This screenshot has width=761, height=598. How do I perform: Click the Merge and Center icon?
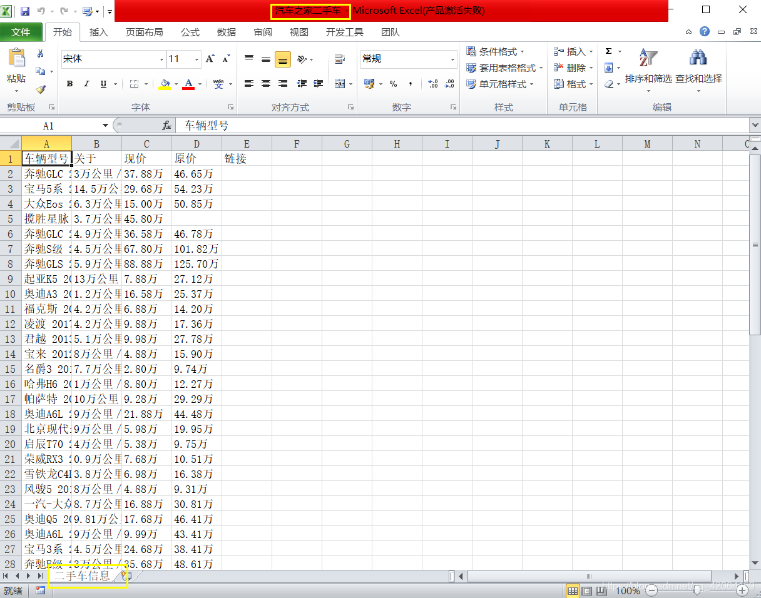click(340, 84)
